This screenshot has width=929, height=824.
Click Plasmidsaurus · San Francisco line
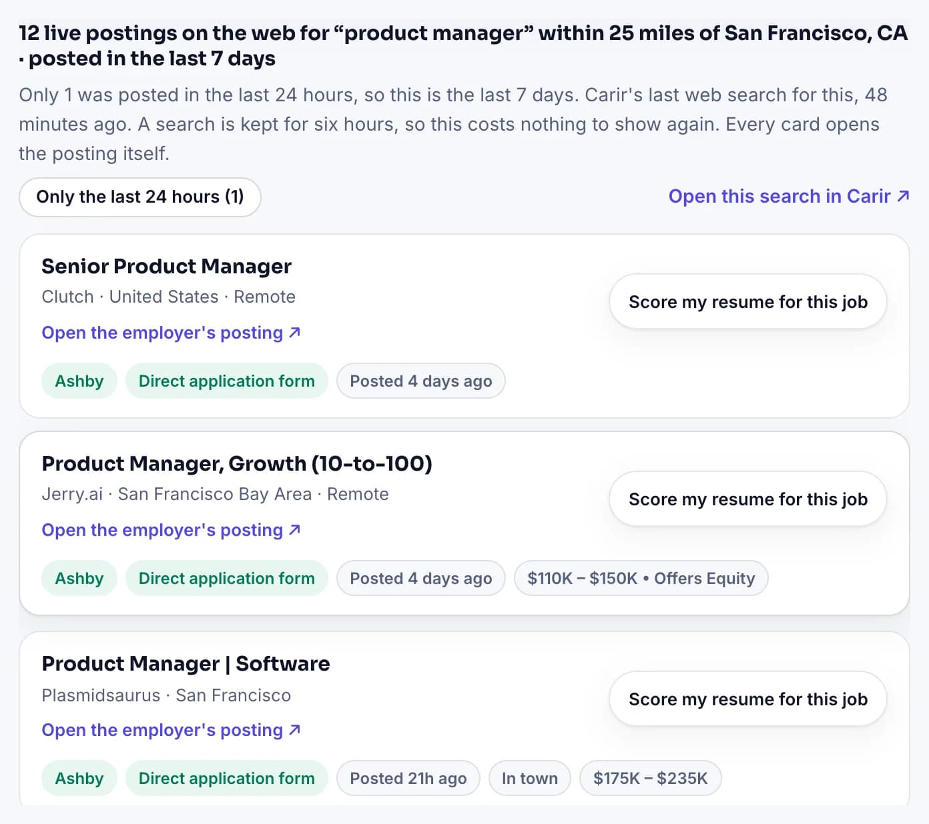[166, 695]
